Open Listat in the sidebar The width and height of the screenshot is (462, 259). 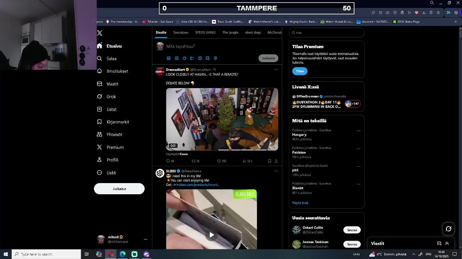pyautogui.click(x=107, y=109)
